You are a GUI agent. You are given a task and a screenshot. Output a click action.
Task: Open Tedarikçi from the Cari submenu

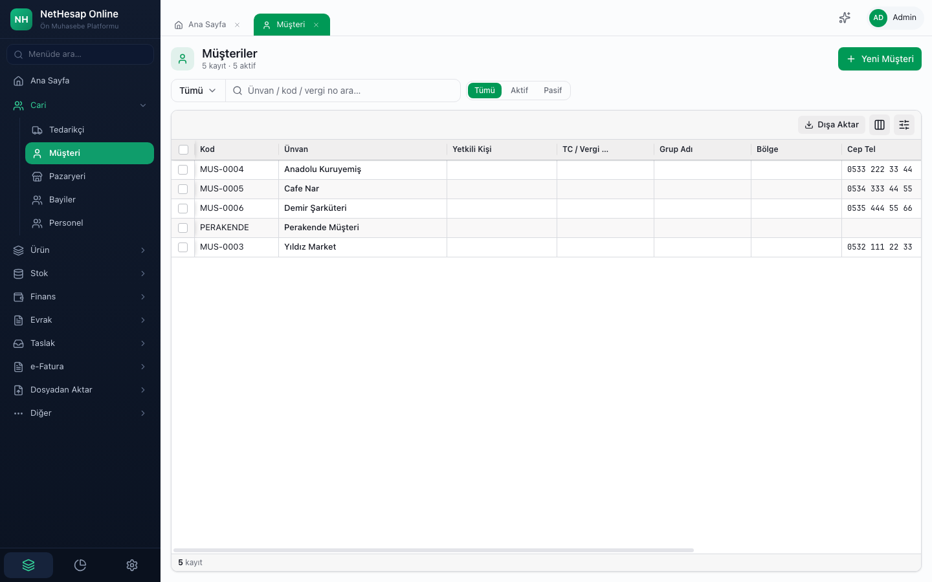[89, 130]
